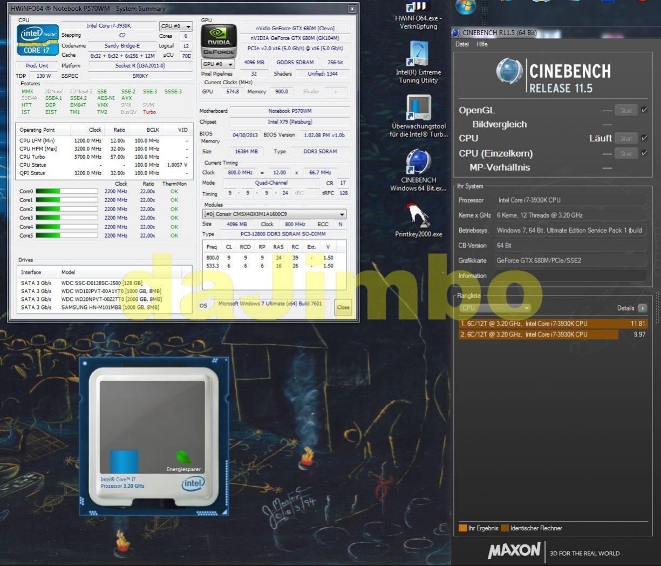Screen dimensions: 661x566
Task: Select the SAMSUNG HN-M101MBB drive row
Action: click(105, 307)
